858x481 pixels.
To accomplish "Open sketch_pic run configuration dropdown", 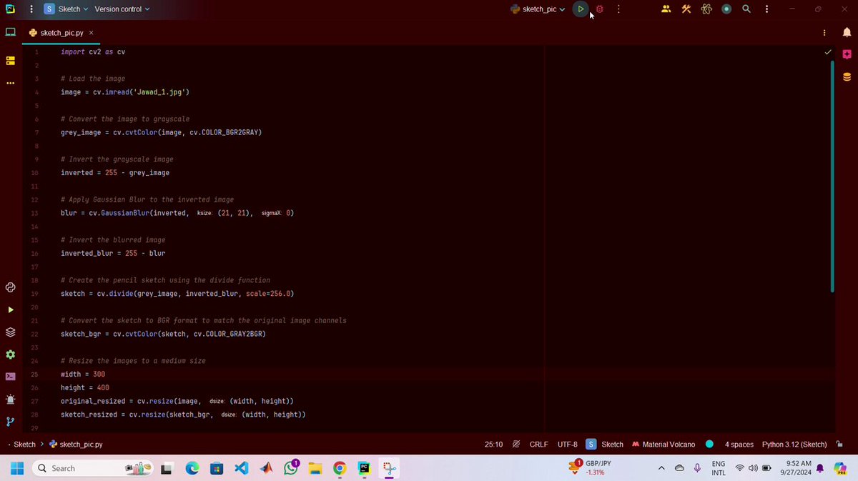I will click(538, 9).
